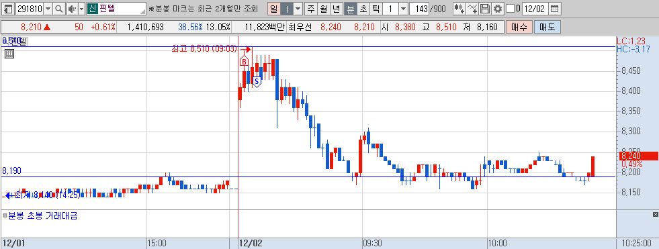Screen dimensions: 659x249
Task: Click the data grid icon on chart
Action: [x=9, y=53]
